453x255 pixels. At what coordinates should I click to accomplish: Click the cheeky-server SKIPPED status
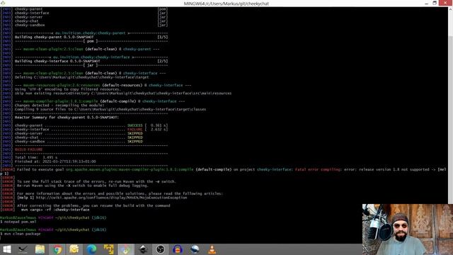click(x=135, y=134)
